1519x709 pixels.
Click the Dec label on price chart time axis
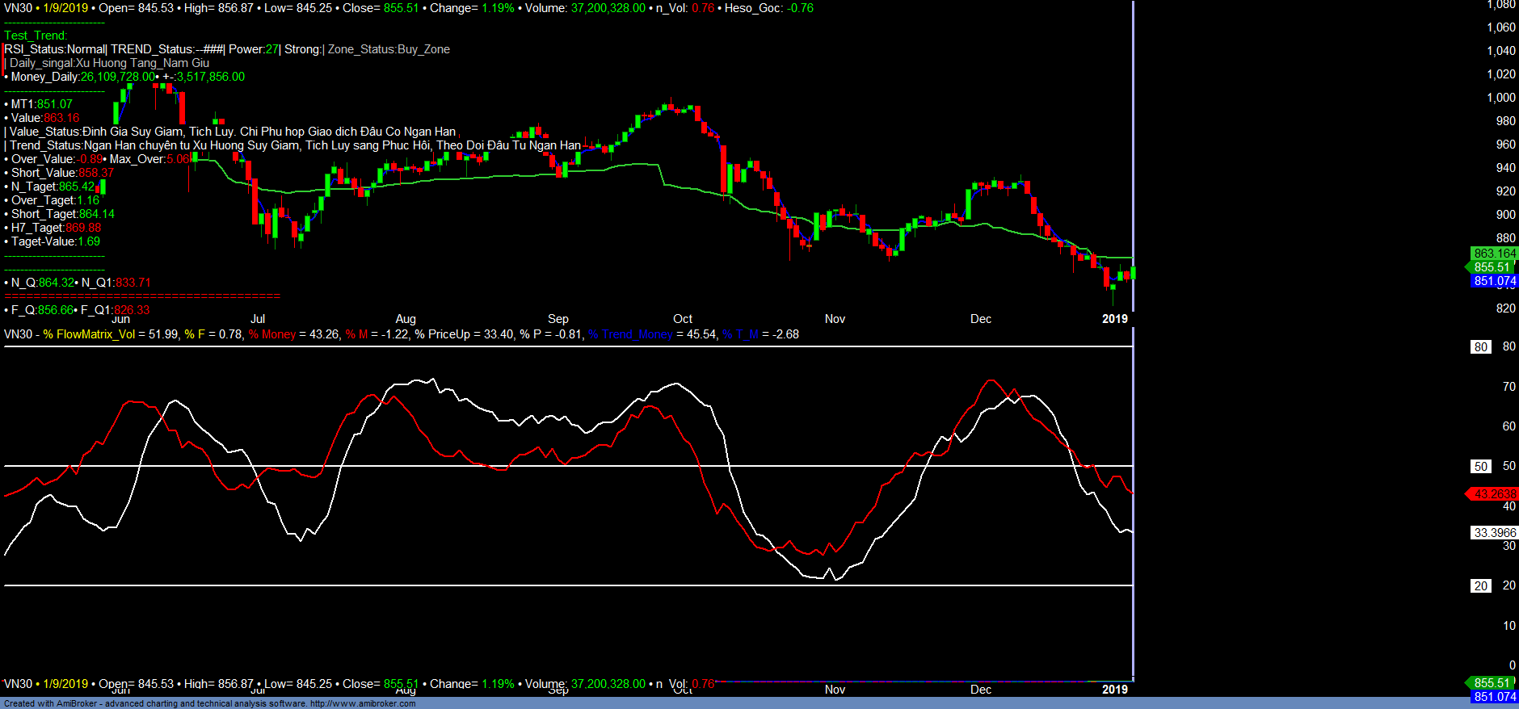click(x=980, y=319)
